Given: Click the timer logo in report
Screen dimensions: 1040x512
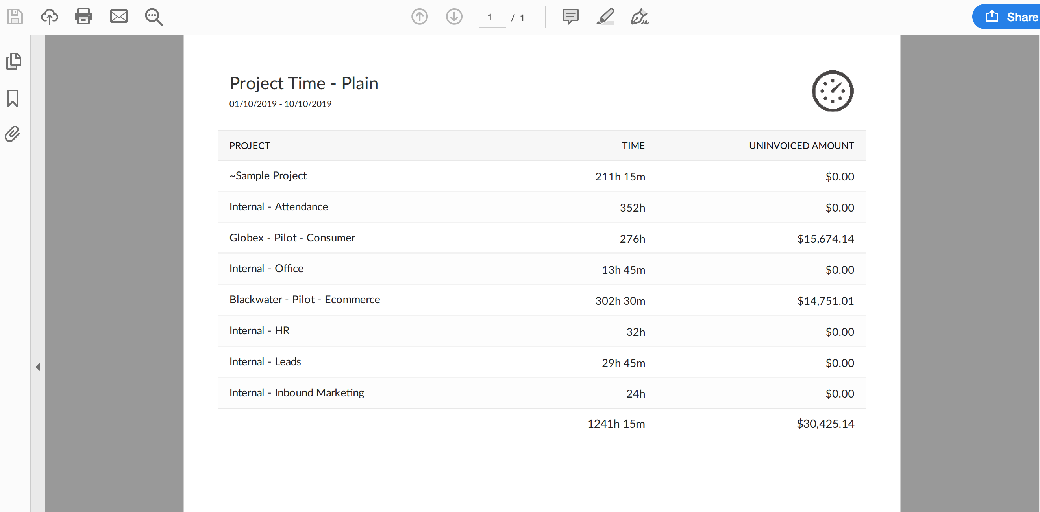Looking at the screenshot, I should click(832, 91).
